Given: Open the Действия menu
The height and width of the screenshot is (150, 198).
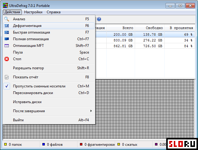Looking at the screenshot, I should pyautogui.click(x=12, y=12).
